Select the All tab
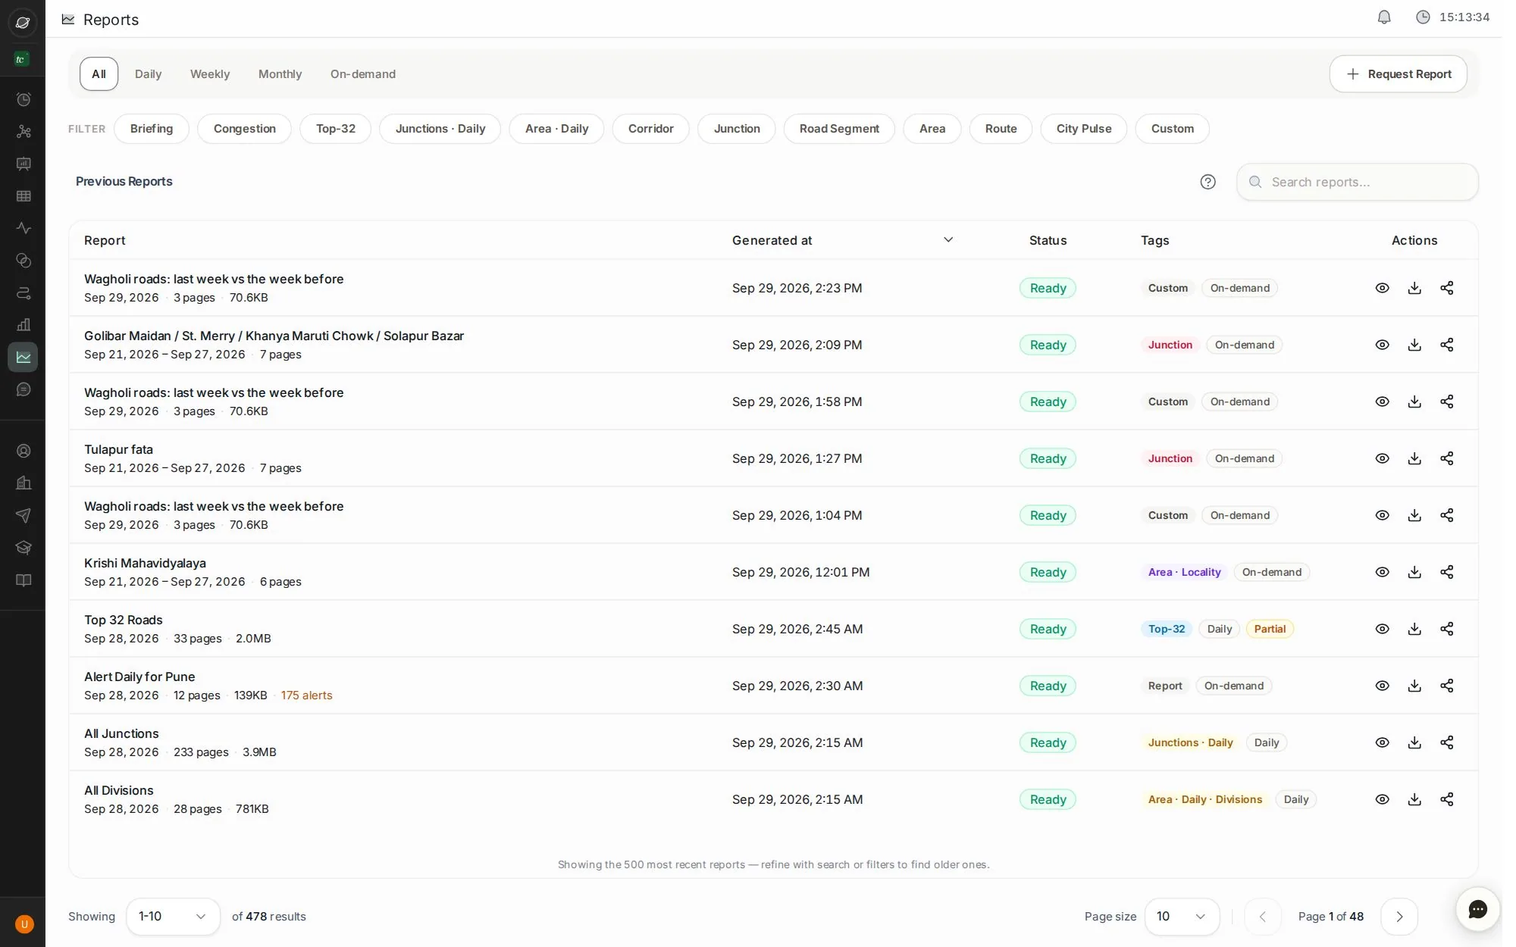The image size is (1516, 947). 99,74
